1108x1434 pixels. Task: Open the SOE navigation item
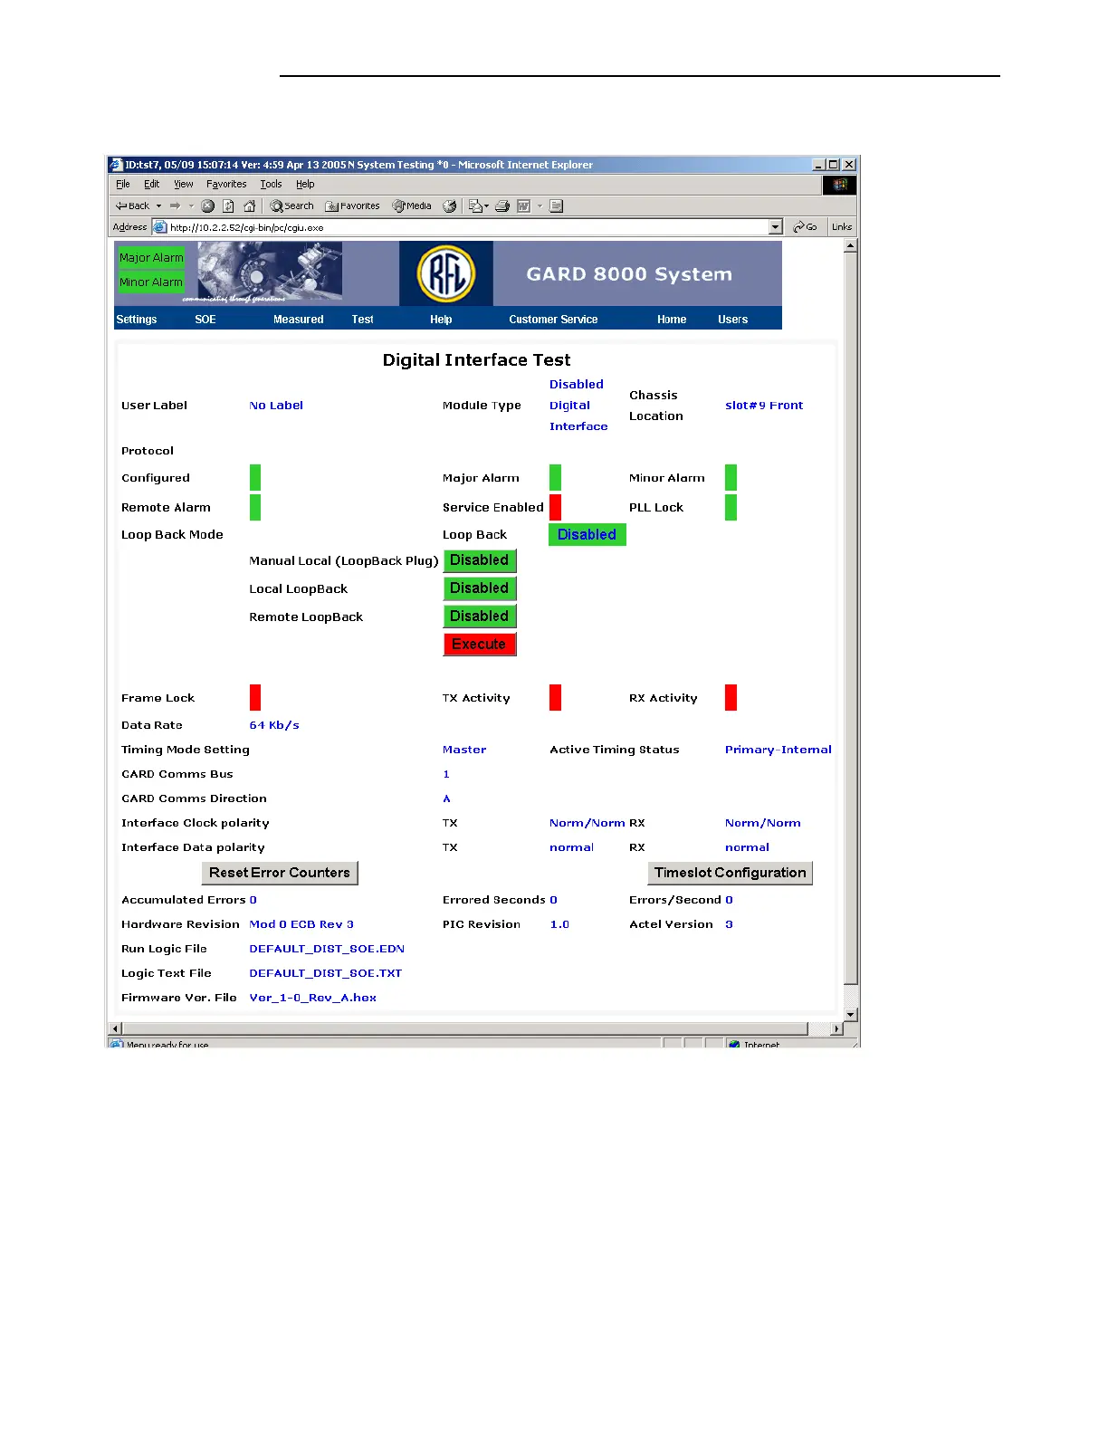point(205,320)
